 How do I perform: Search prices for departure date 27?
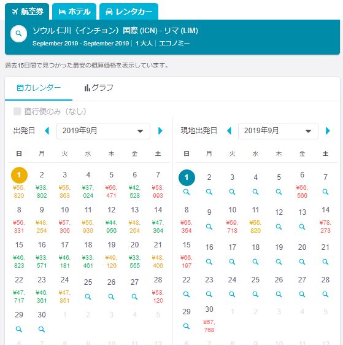[x=134, y=297]
